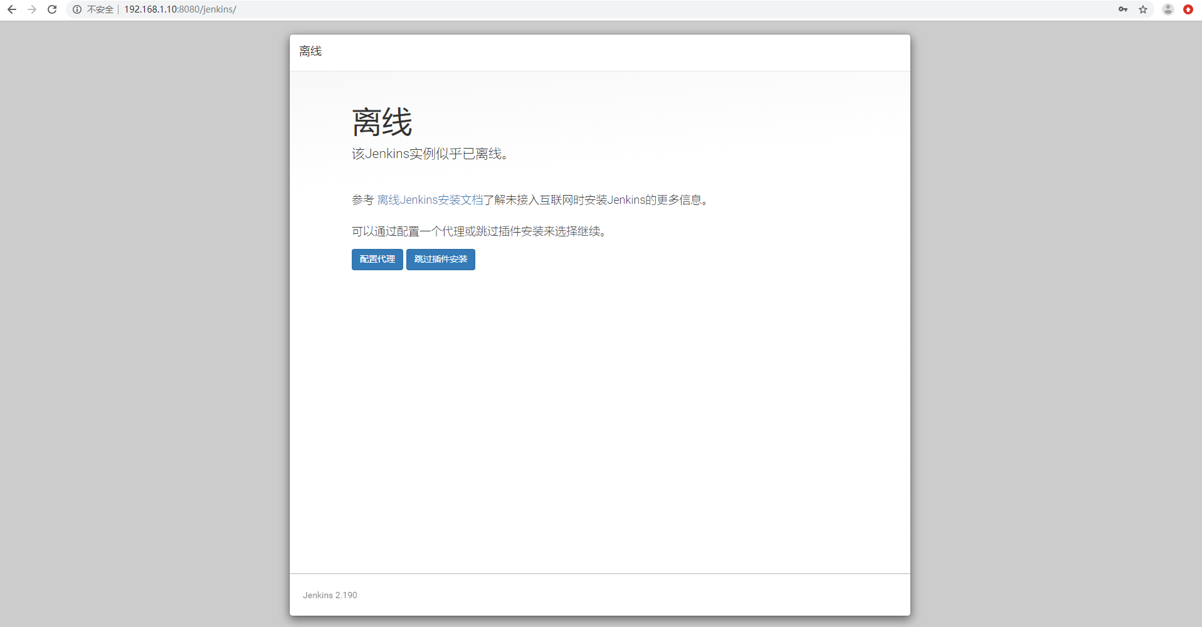Bookmark this page with the star icon
Image resolution: width=1202 pixels, height=627 pixels.
point(1144,9)
